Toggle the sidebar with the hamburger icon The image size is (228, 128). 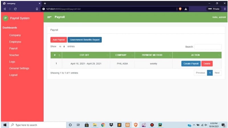(49, 17)
